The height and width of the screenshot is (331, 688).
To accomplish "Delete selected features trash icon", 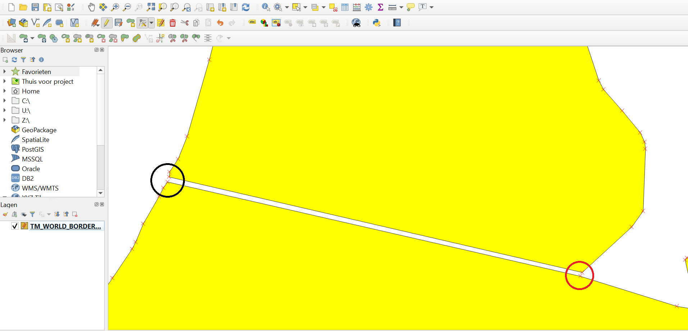I will point(173,23).
